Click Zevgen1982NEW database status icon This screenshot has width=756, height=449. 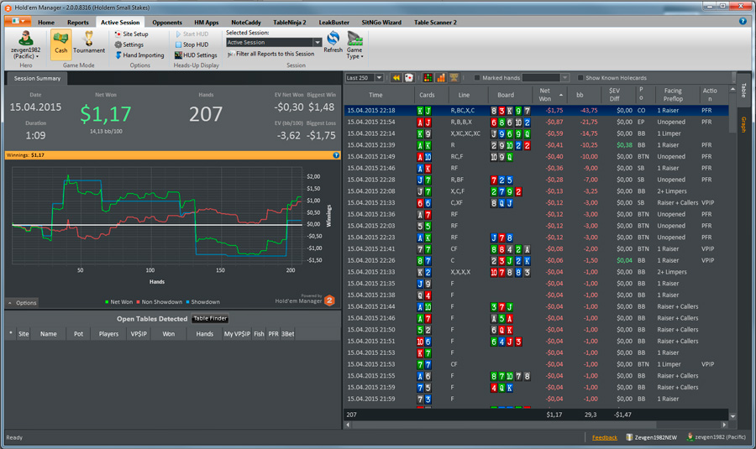click(x=629, y=437)
